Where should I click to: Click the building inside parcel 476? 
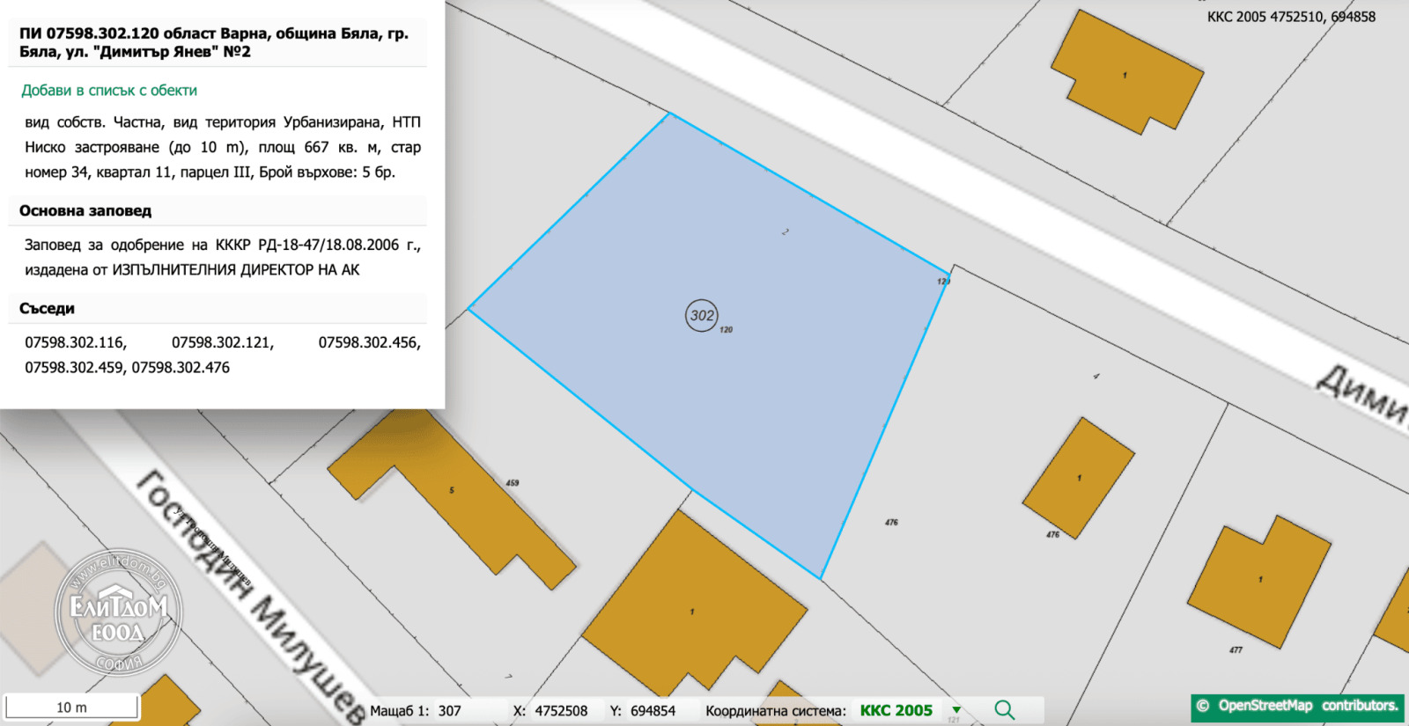(x=1078, y=476)
